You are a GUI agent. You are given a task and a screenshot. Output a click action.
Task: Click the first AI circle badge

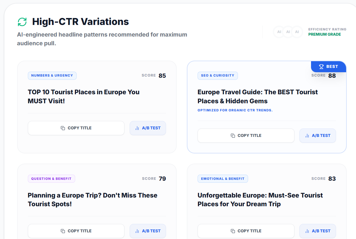279,32
